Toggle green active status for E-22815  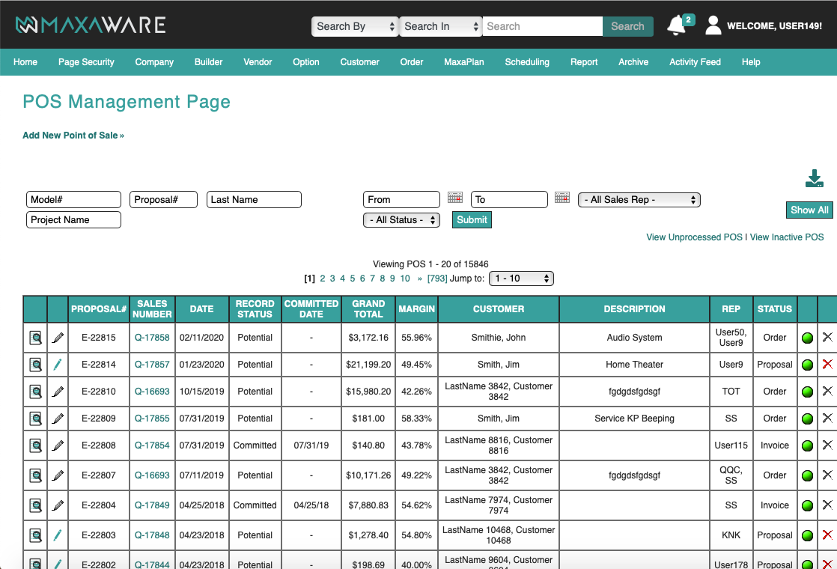808,338
